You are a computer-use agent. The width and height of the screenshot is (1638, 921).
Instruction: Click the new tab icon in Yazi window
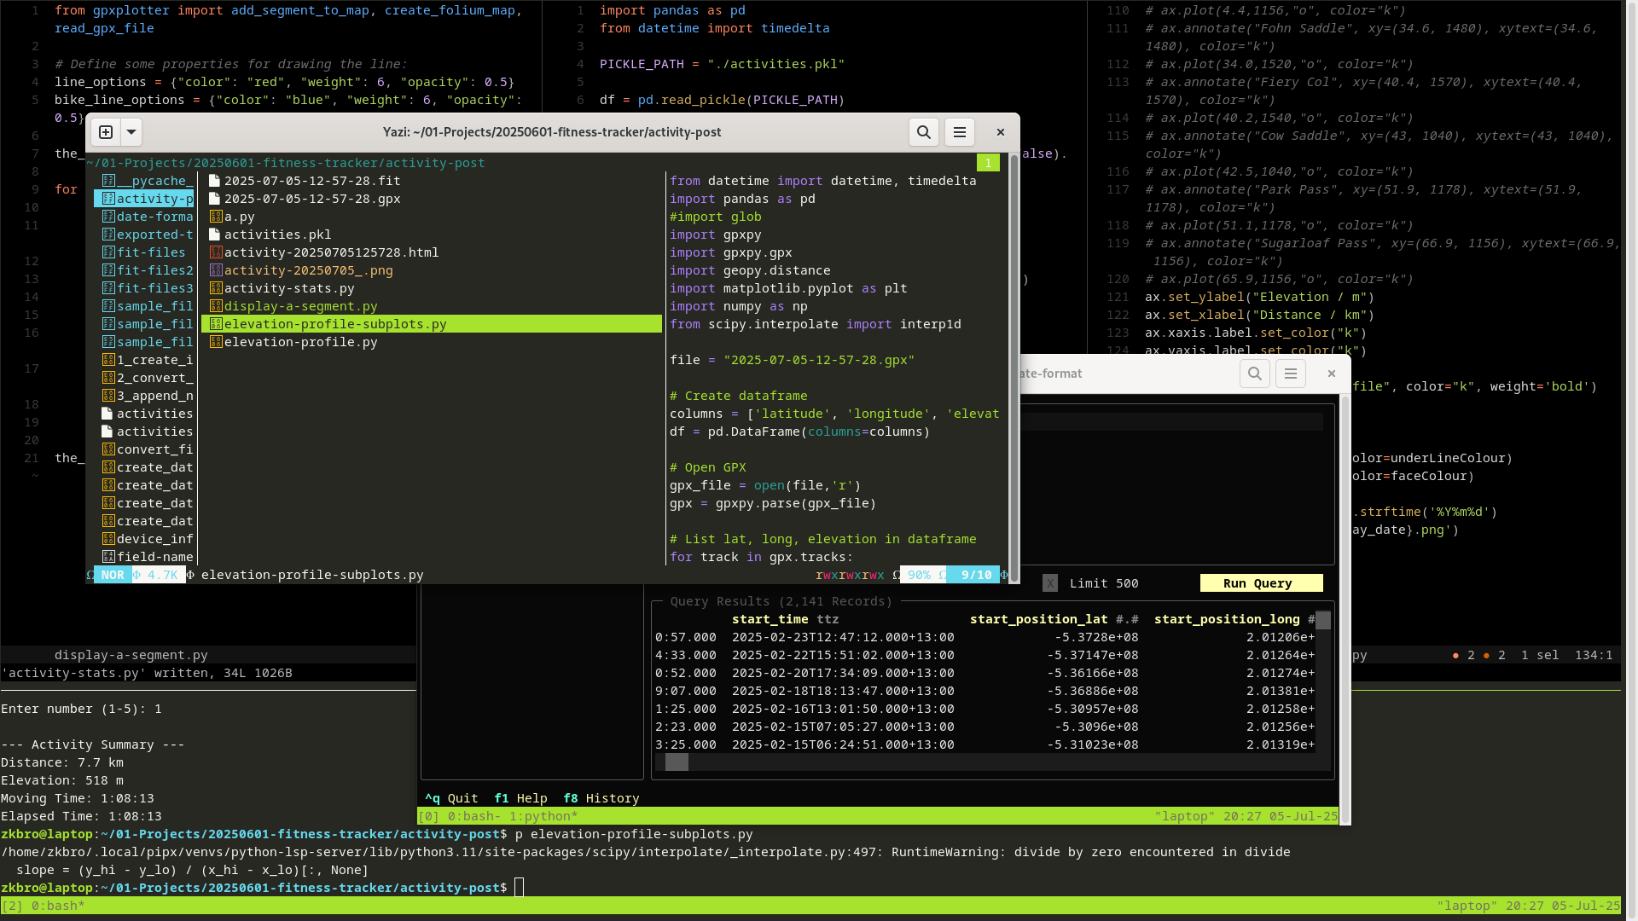point(106,132)
